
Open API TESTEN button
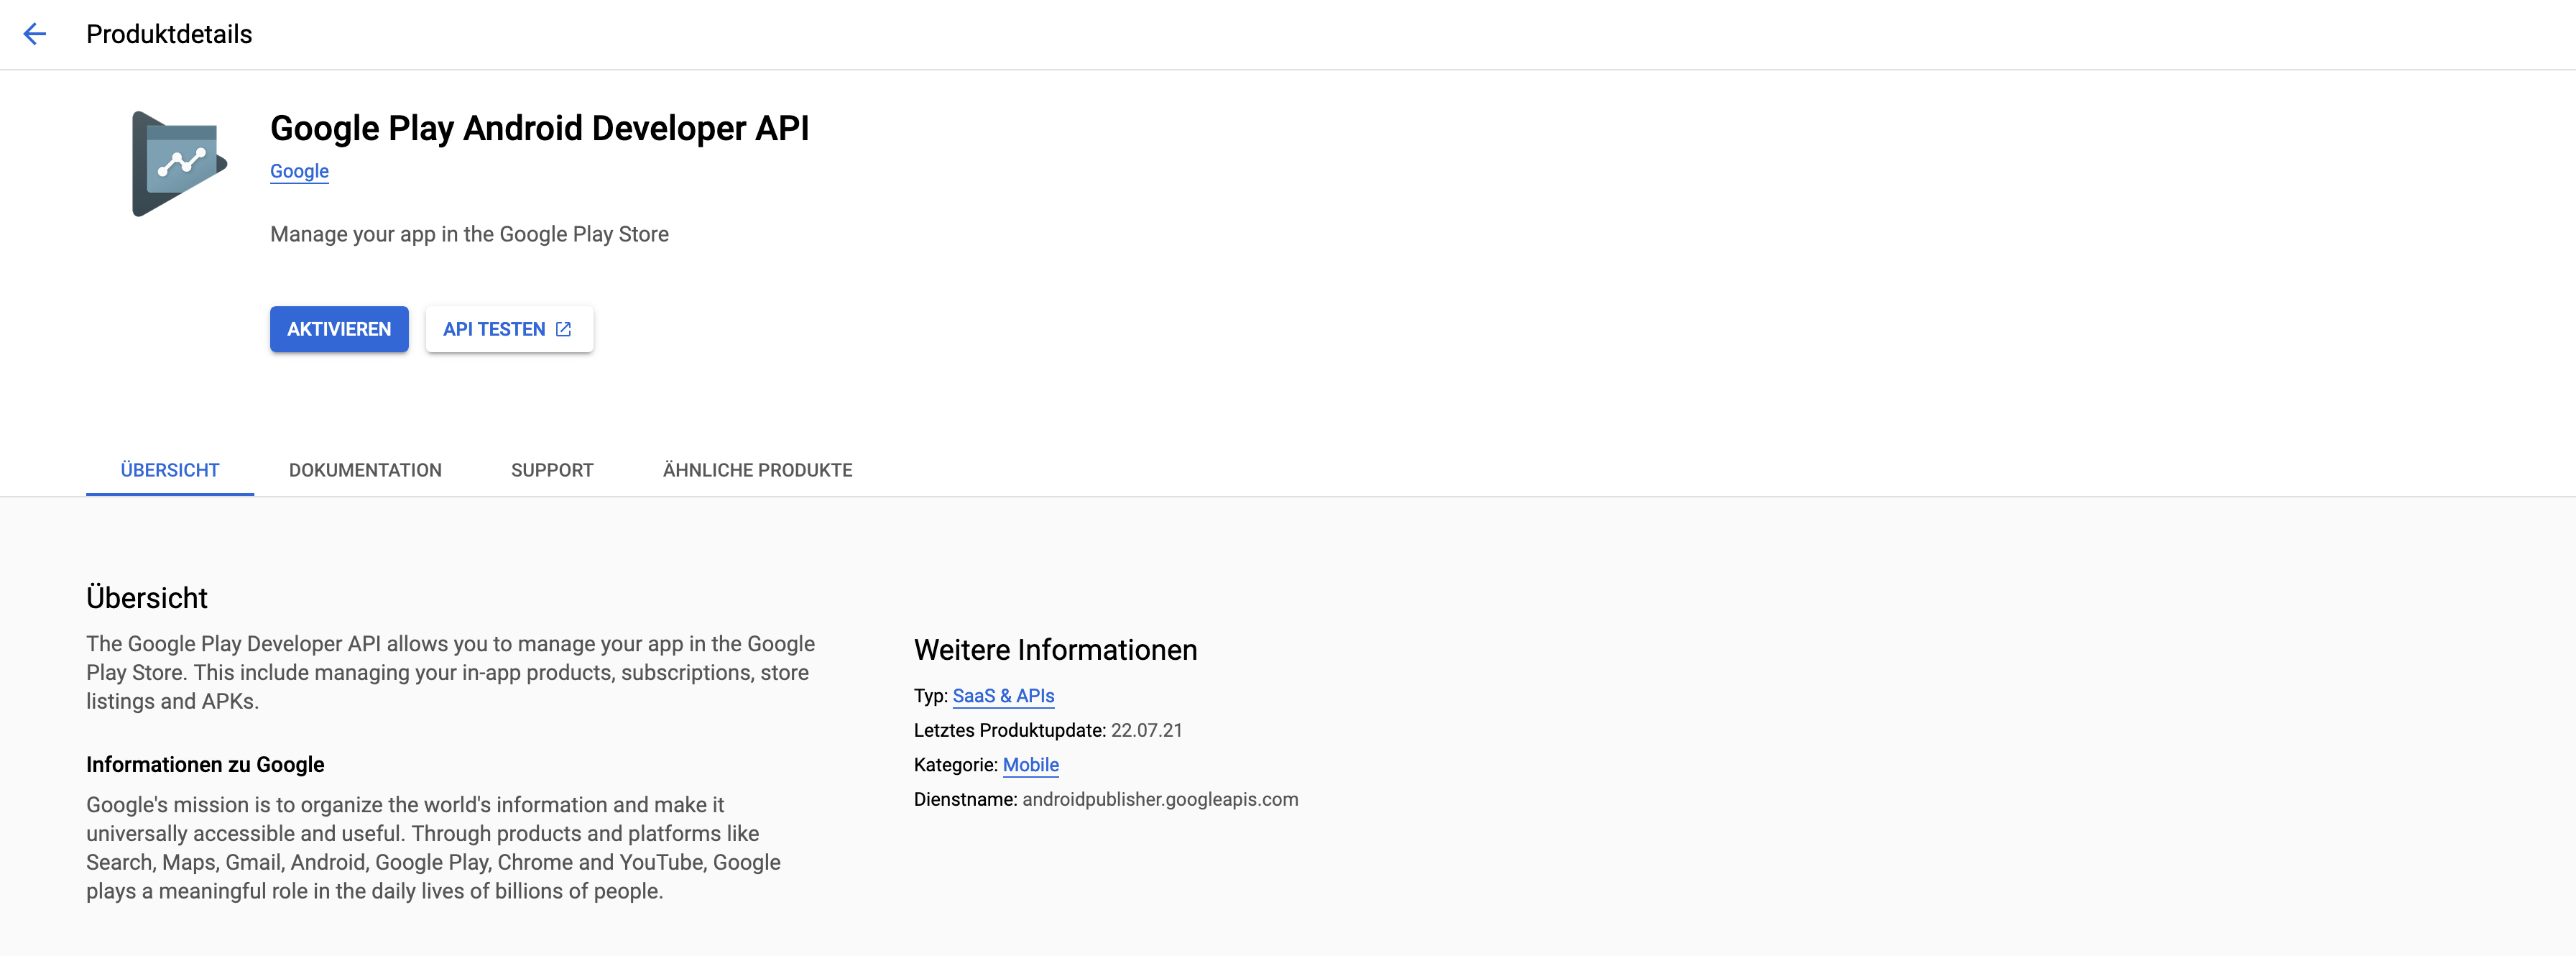[x=509, y=329]
